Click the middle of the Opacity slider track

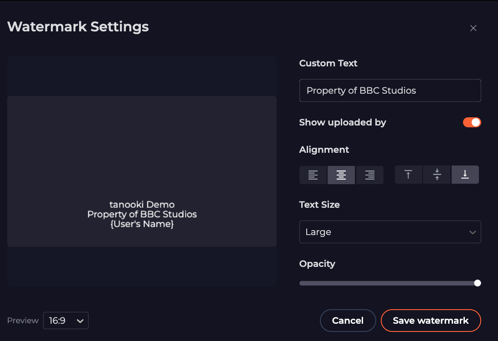point(388,283)
